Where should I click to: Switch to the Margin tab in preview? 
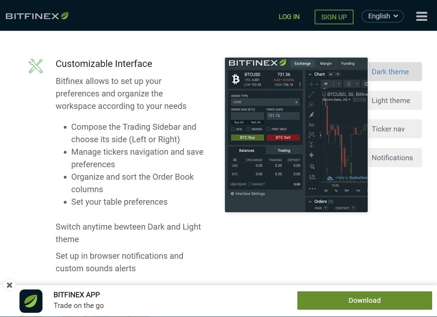click(x=326, y=63)
